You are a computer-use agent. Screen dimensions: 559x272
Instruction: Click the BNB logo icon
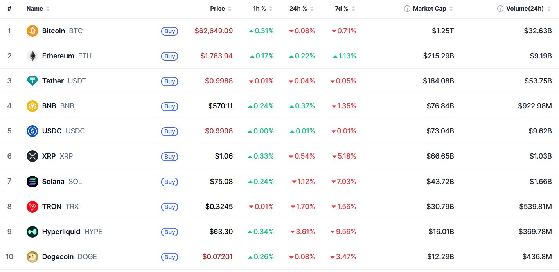tap(32, 106)
